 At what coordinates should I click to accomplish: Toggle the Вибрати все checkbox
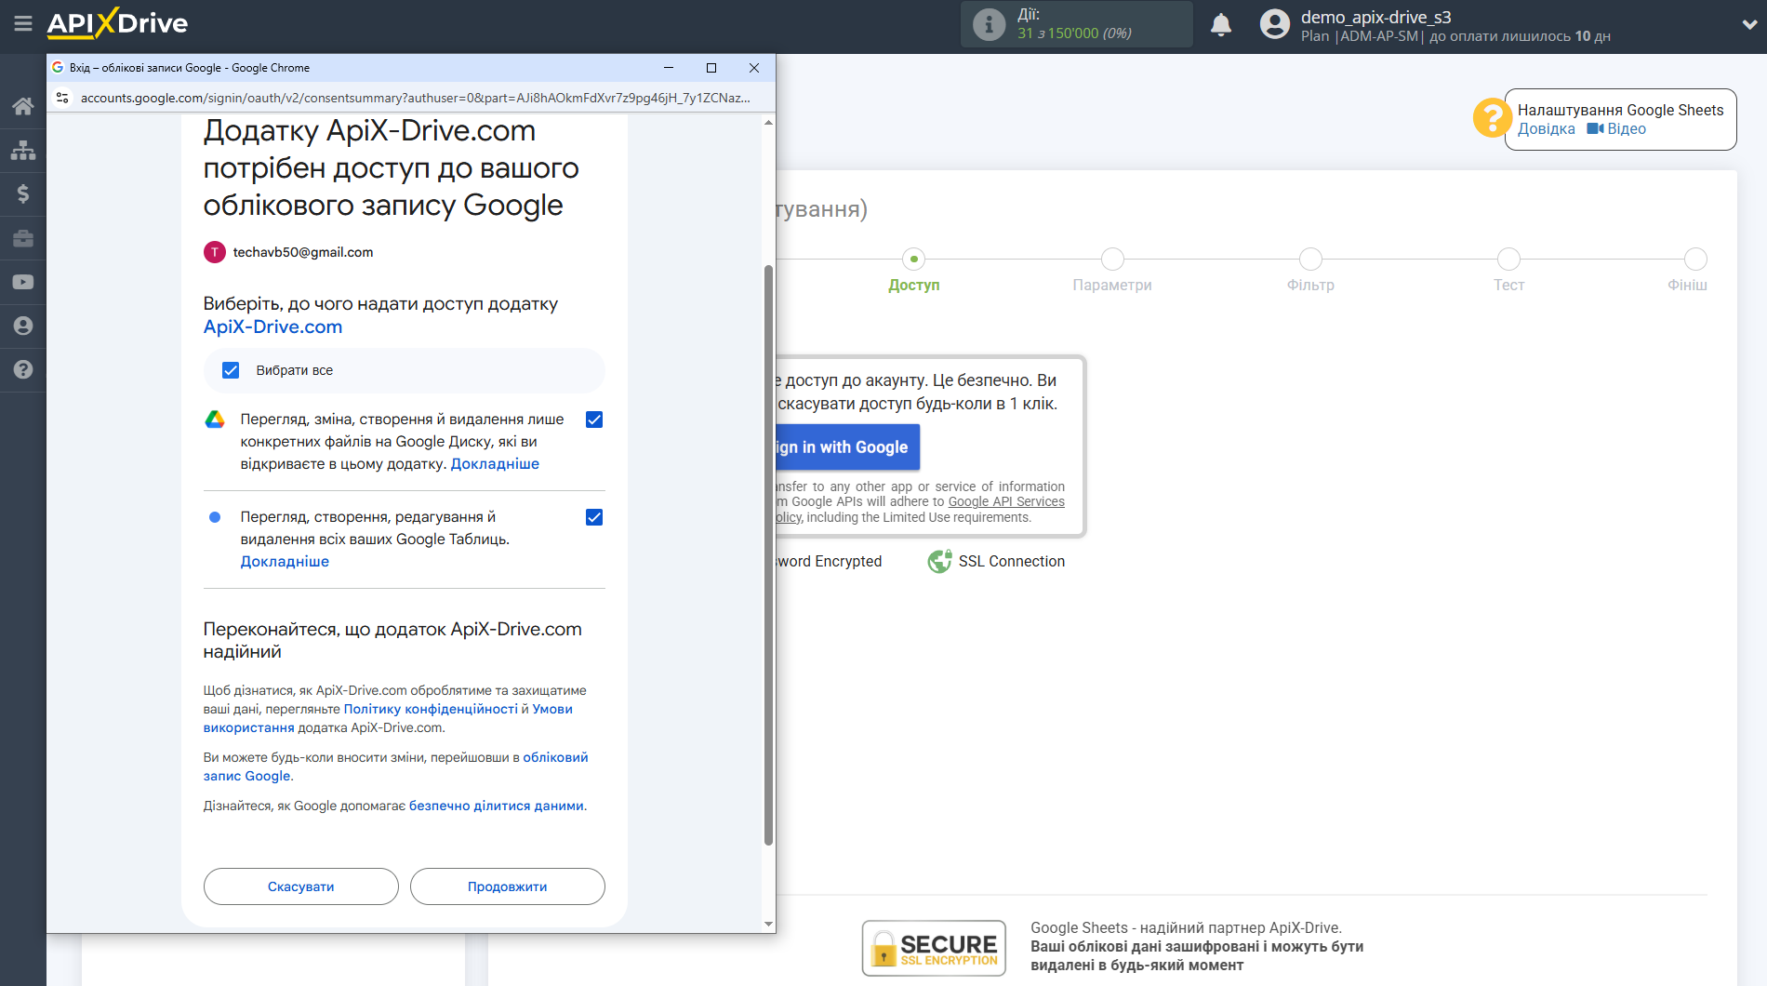click(x=231, y=370)
